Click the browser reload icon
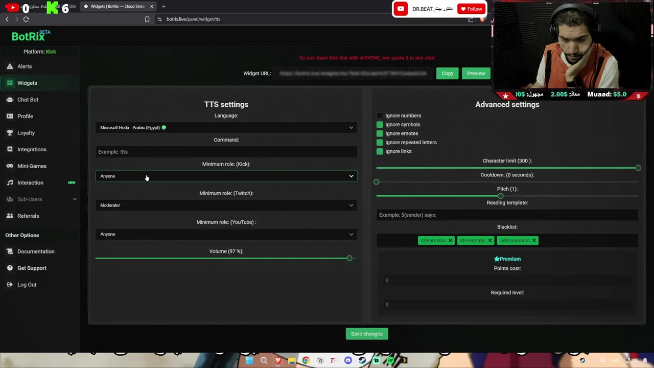The width and height of the screenshot is (654, 368). [x=26, y=19]
